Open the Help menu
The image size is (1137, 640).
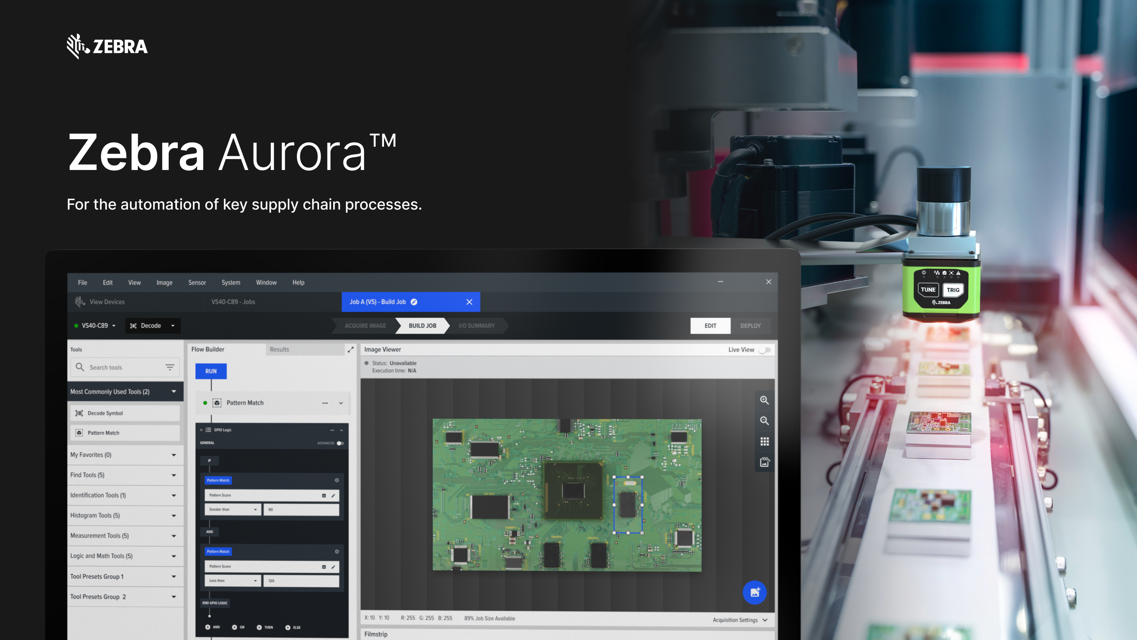tap(298, 282)
